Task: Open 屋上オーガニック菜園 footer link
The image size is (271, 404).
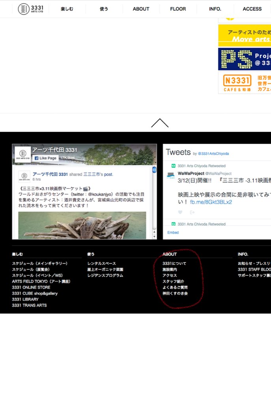Action: (x=105, y=269)
